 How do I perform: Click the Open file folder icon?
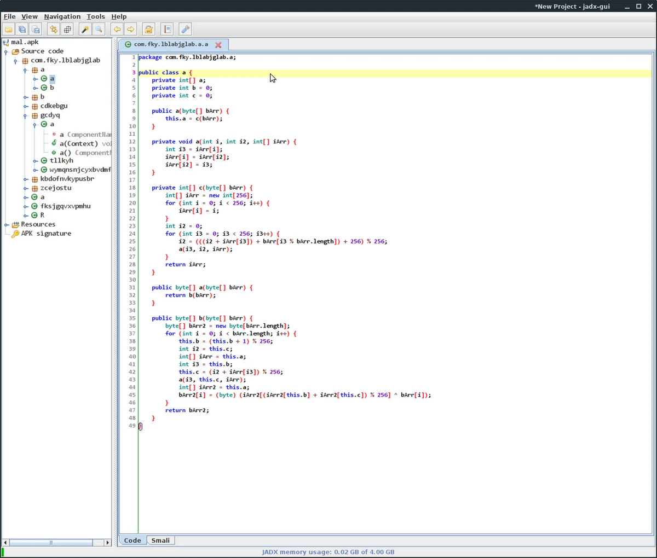click(x=9, y=30)
